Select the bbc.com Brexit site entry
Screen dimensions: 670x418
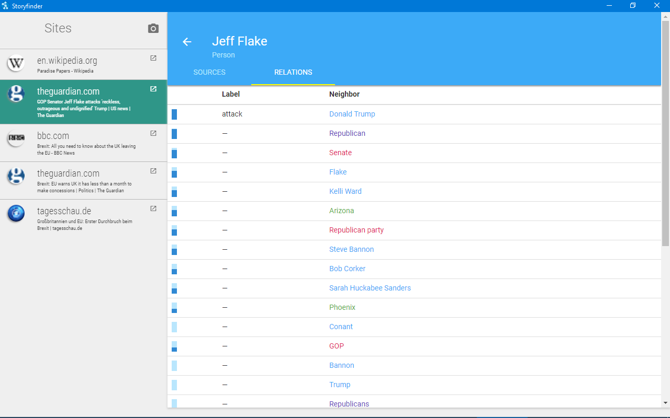tap(84, 143)
